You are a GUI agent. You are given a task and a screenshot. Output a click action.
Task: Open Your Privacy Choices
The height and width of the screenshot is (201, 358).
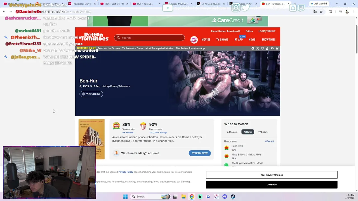tap(272, 175)
